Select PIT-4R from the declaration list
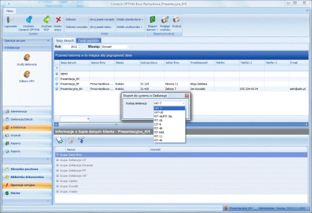Image resolution: width=312 pixels, height=213 pixels. click(169, 128)
